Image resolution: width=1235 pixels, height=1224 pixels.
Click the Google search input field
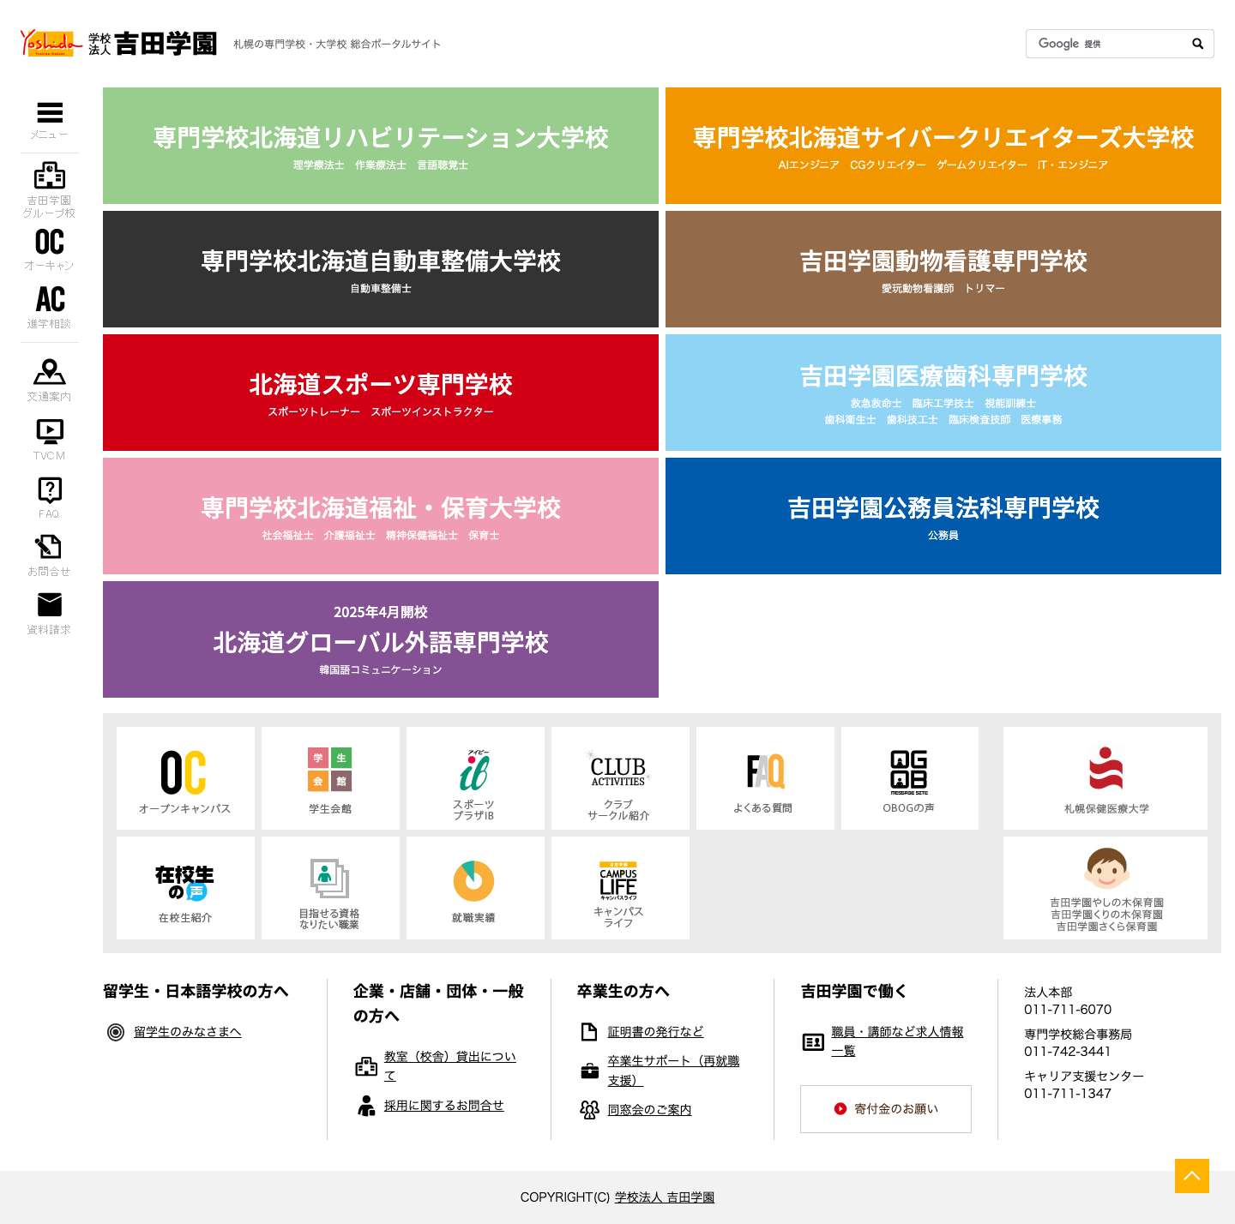click(x=1106, y=43)
